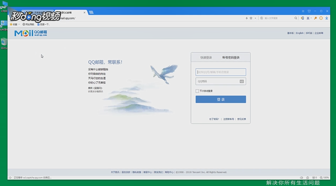Click the magnifier search icon in toolbar
336x186 pixels.
pos(296,18)
